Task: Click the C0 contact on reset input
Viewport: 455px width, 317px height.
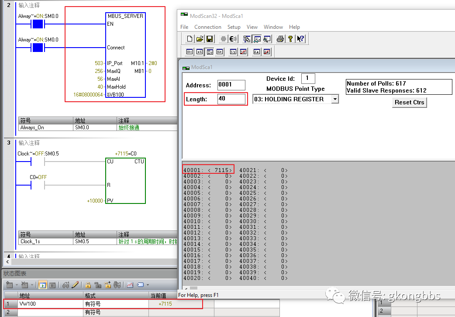Action: [x=38, y=185]
